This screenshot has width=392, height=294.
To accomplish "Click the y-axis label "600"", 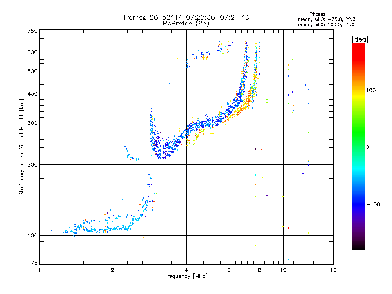I will pos(32,52).
